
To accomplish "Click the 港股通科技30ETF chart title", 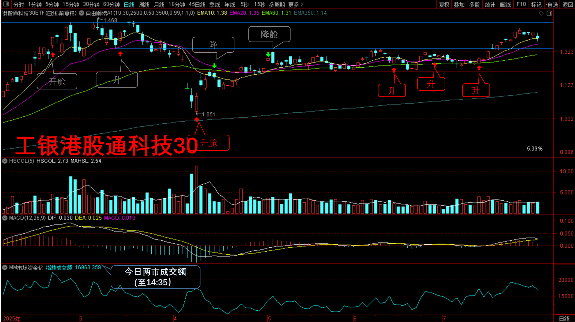I will tap(39, 13).
